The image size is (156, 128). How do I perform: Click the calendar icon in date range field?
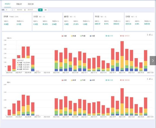(14, 10)
